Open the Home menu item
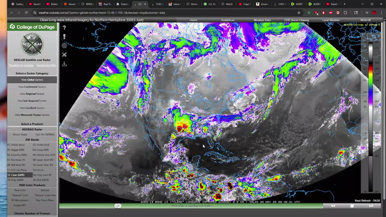386x217 pixels. (x=193, y=20)
